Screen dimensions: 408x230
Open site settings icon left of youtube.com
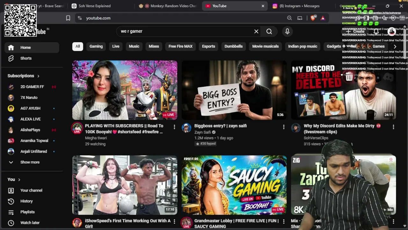pos(80,18)
